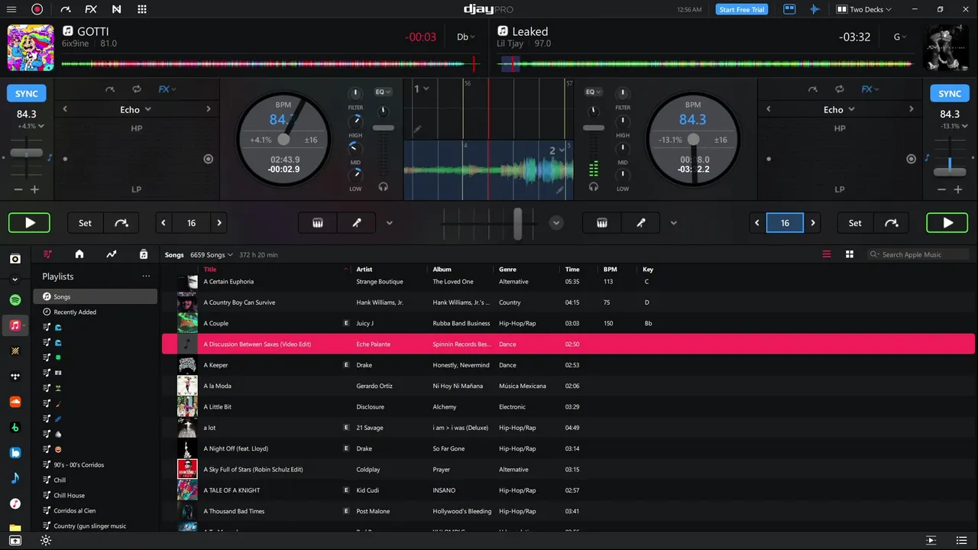
Task: Click the Leaked album artwork thumbnail
Action: pos(946,48)
